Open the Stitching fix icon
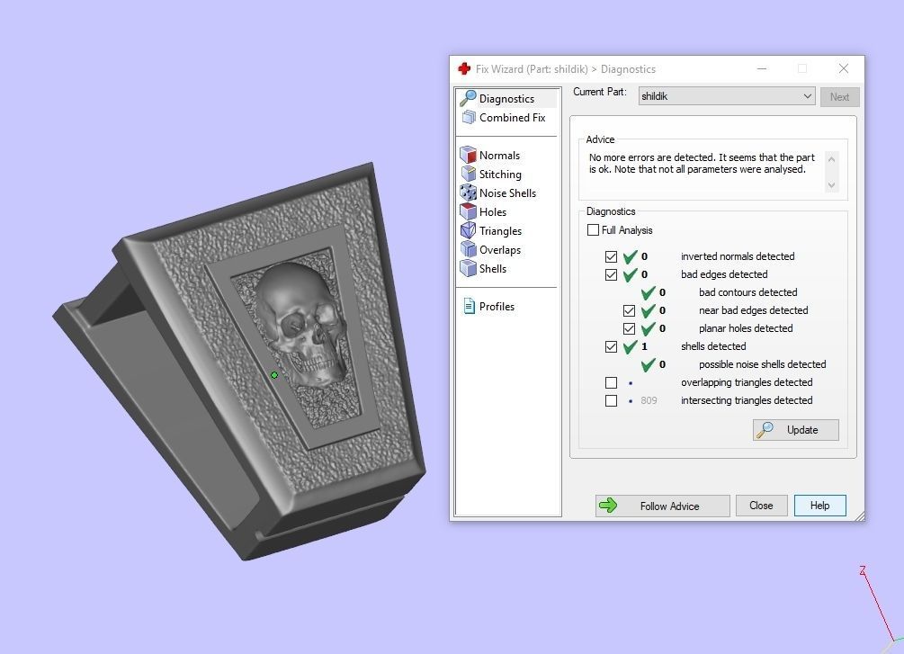The width and height of the screenshot is (904, 654). [x=468, y=175]
